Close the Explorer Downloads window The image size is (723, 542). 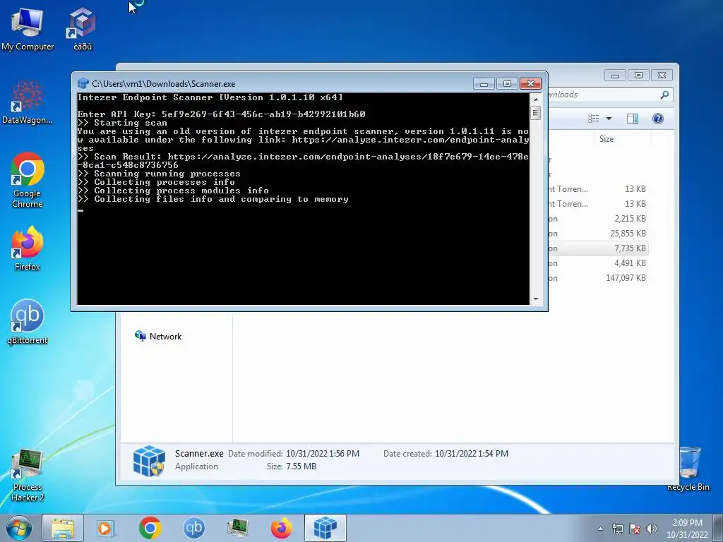(x=662, y=75)
